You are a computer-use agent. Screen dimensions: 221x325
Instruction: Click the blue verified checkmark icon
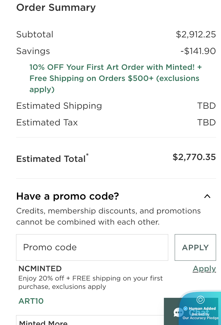coord(186,308)
